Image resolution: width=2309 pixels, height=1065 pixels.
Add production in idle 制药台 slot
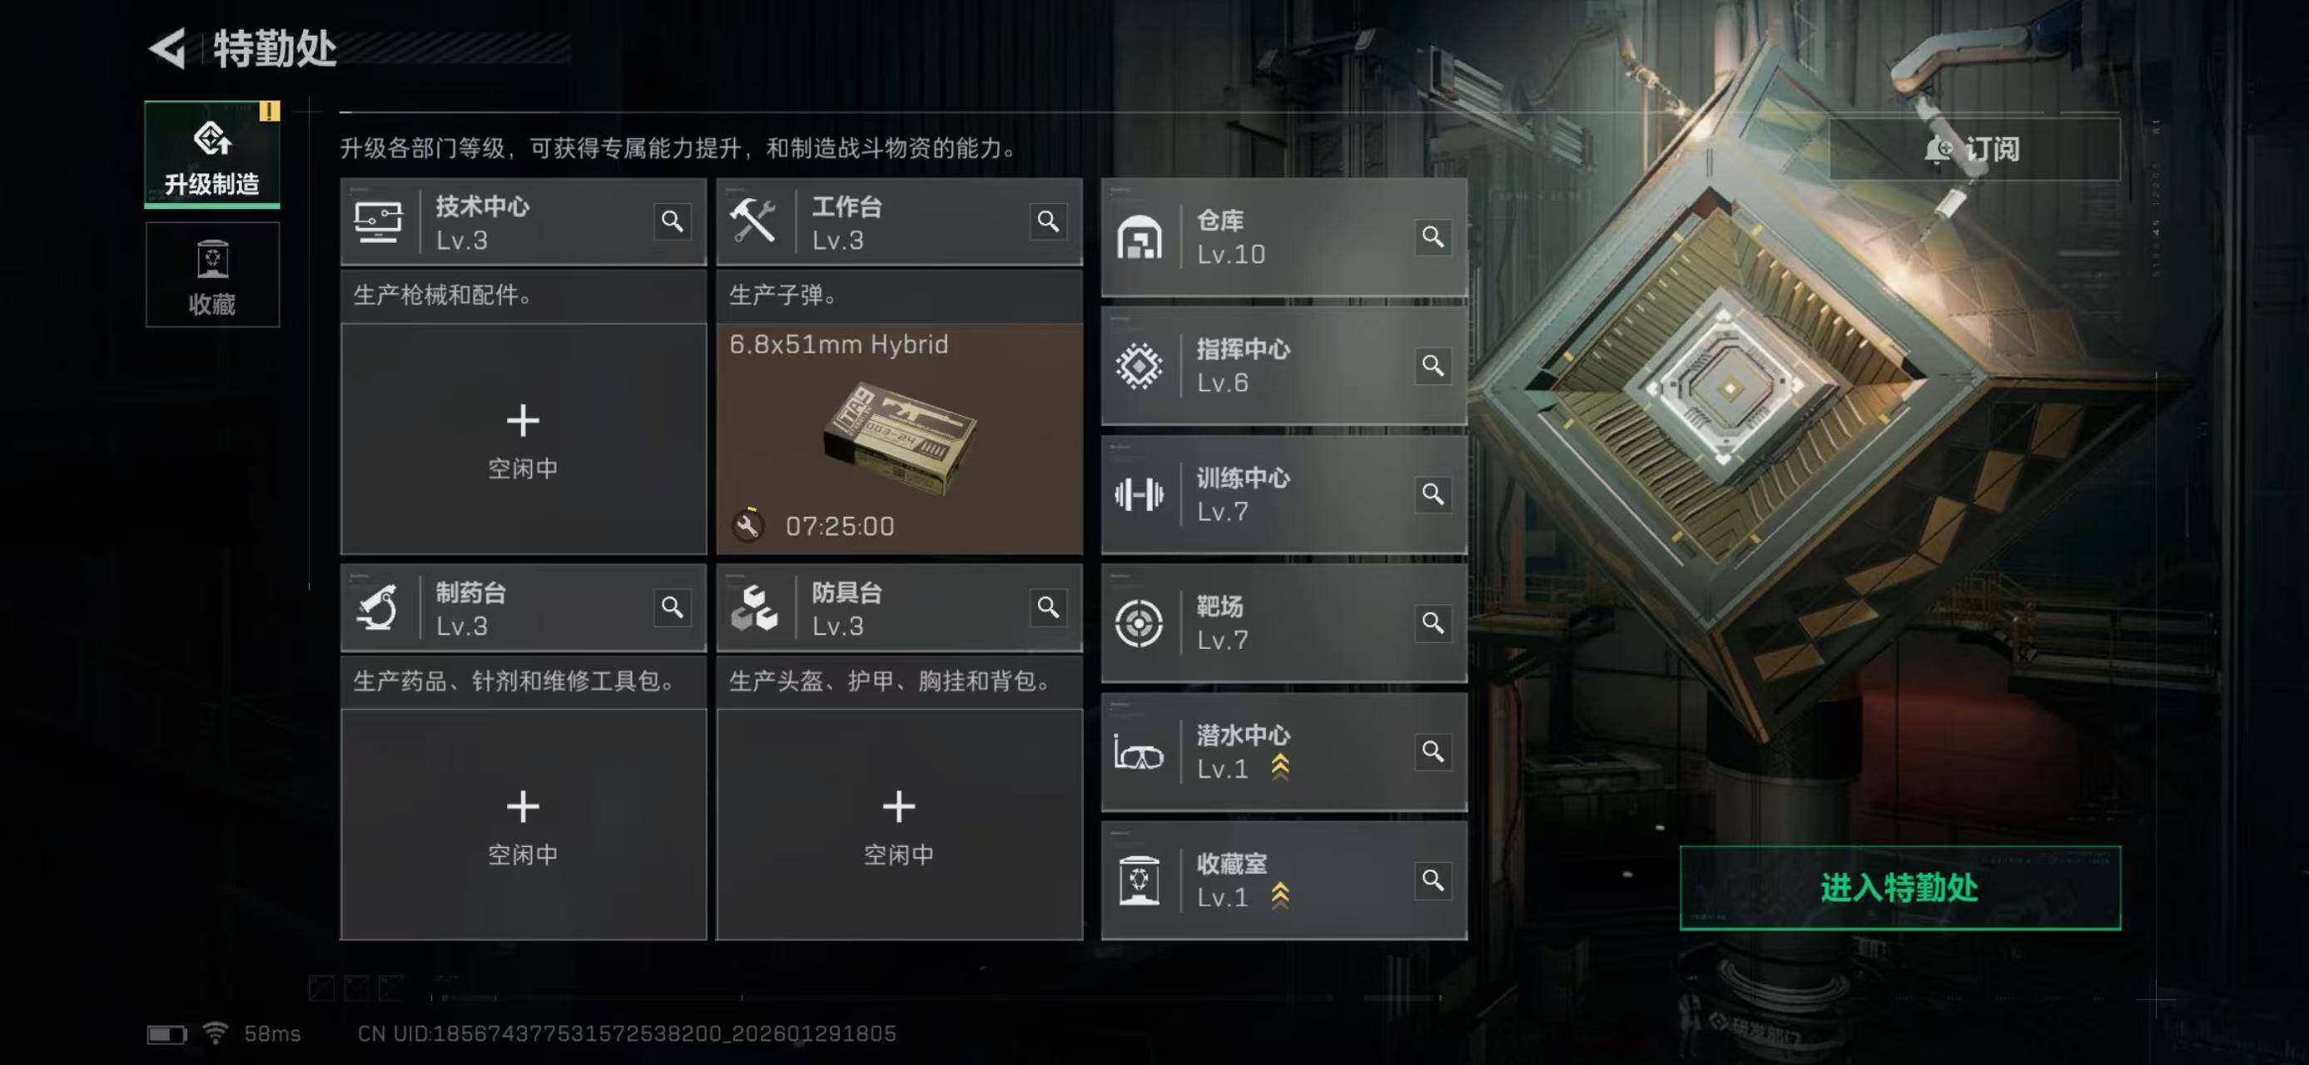pyautogui.click(x=524, y=825)
